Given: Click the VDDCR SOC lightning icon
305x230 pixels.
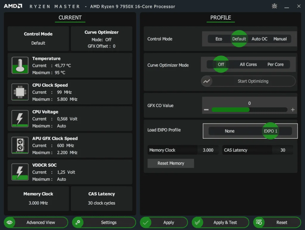Looking at the screenshot, I should [20, 172].
